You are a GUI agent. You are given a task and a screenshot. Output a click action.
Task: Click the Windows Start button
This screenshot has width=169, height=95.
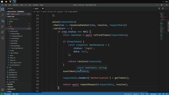(x=2, y=2)
